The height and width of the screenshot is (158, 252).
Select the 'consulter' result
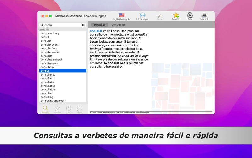(x=63, y=93)
